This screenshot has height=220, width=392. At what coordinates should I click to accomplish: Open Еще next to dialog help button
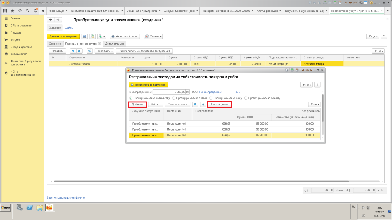click(x=306, y=85)
